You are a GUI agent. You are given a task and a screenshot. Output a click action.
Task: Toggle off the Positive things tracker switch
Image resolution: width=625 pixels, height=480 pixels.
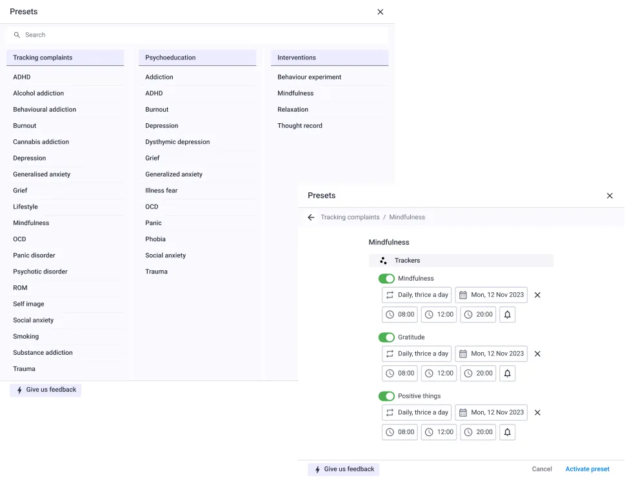coord(386,396)
